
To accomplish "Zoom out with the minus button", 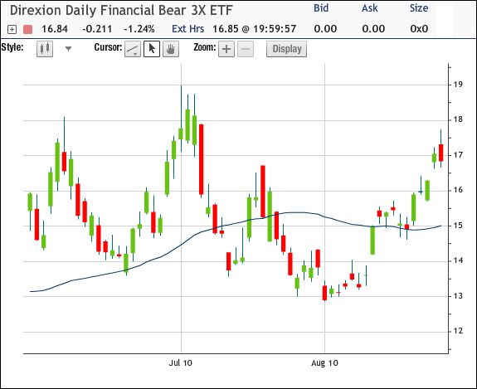I will pos(246,49).
